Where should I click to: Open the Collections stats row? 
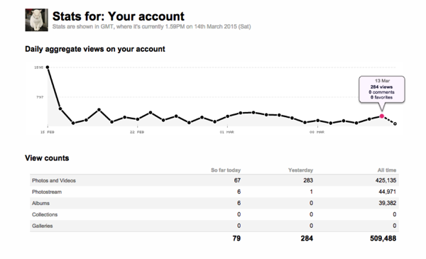pos(214,214)
